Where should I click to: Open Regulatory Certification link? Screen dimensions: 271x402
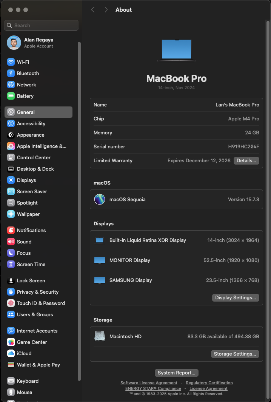(209, 383)
